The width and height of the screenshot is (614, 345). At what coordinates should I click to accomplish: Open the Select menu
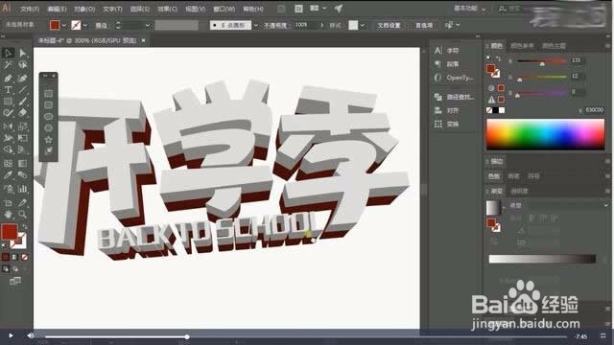(x=140, y=9)
